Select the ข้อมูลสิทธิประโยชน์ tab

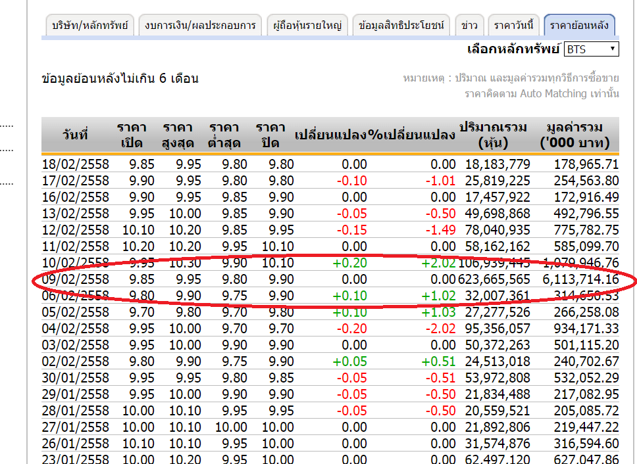(x=401, y=26)
